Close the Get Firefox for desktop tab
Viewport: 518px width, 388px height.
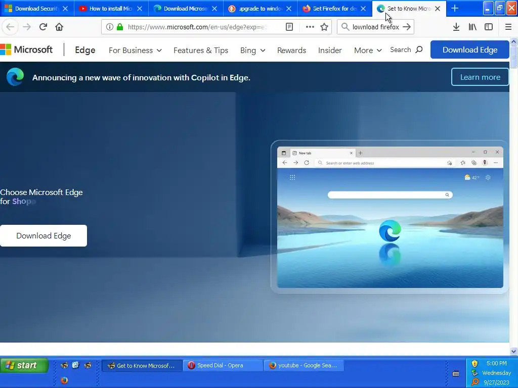coord(363,9)
